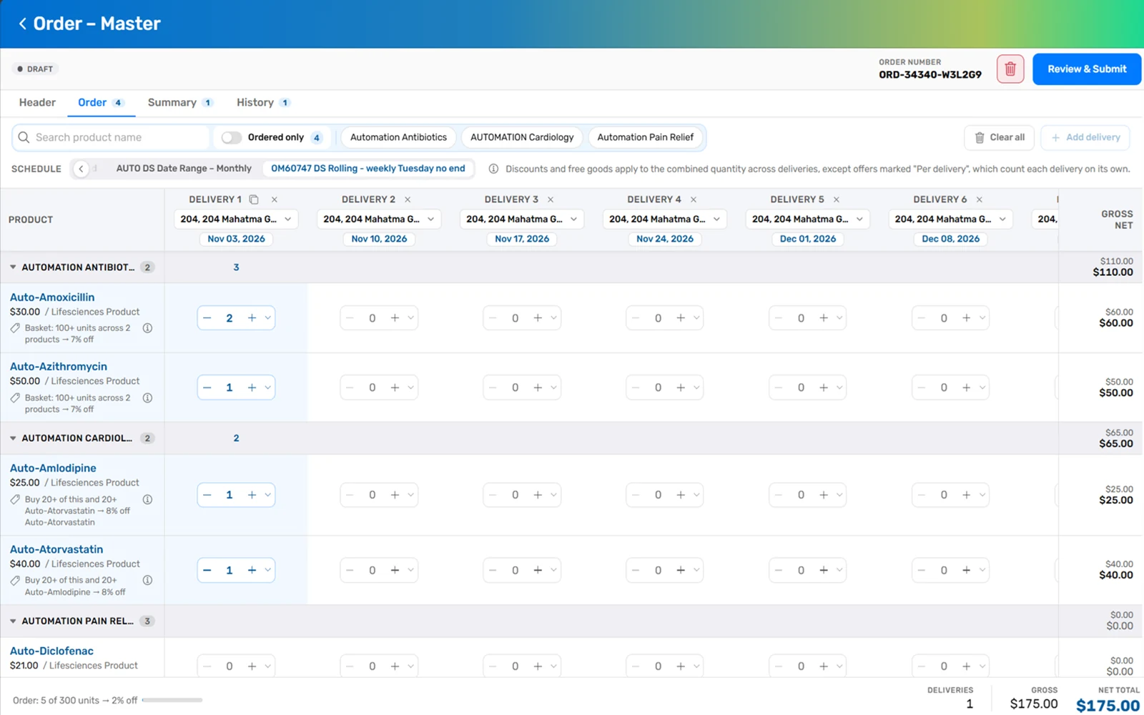Image resolution: width=1144 pixels, height=715 pixels.
Task: Collapse the Automation Pain Relief group
Action: coord(13,621)
